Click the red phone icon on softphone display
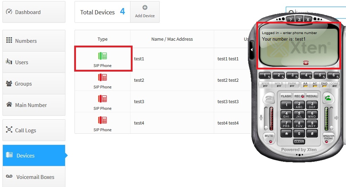The image size is (346, 187). [x=306, y=63]
